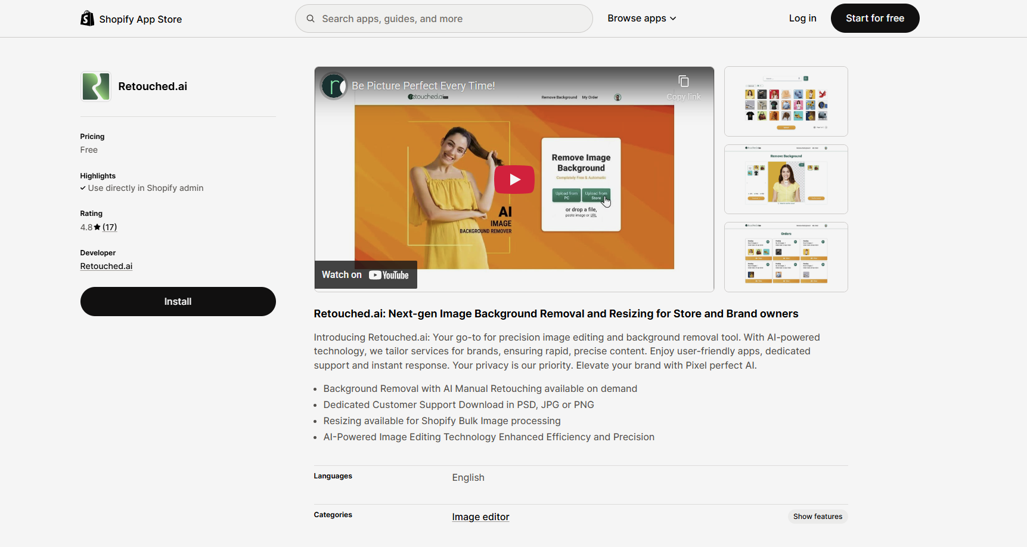1027x547 pixels.
Task: Click the Watch on YouTube logo
Action: (388, 275)
